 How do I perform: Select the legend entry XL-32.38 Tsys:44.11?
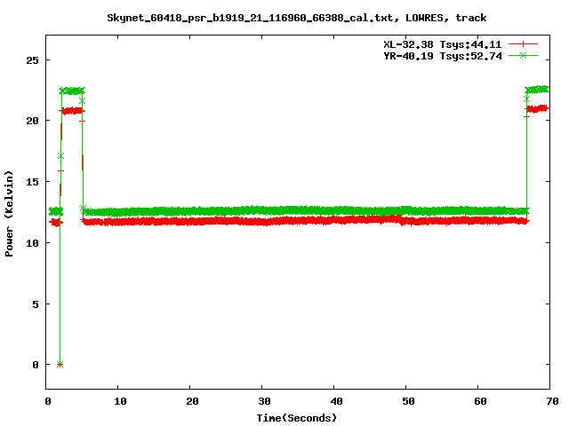(x=443, y=44)
